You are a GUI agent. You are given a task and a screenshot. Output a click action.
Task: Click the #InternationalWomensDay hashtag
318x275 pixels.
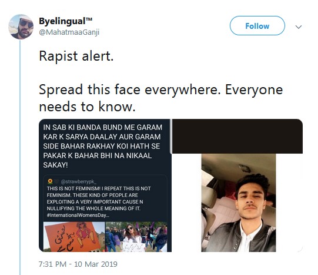click(x=78, y=215)
